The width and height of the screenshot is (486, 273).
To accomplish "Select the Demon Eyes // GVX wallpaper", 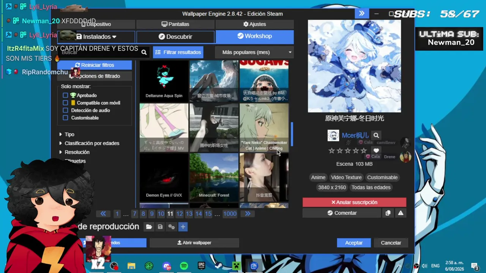I will 164,177.
